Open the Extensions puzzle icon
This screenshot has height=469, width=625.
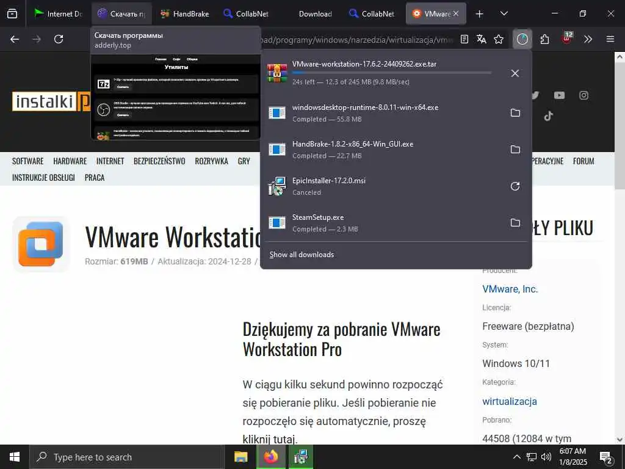coord(544,39)
